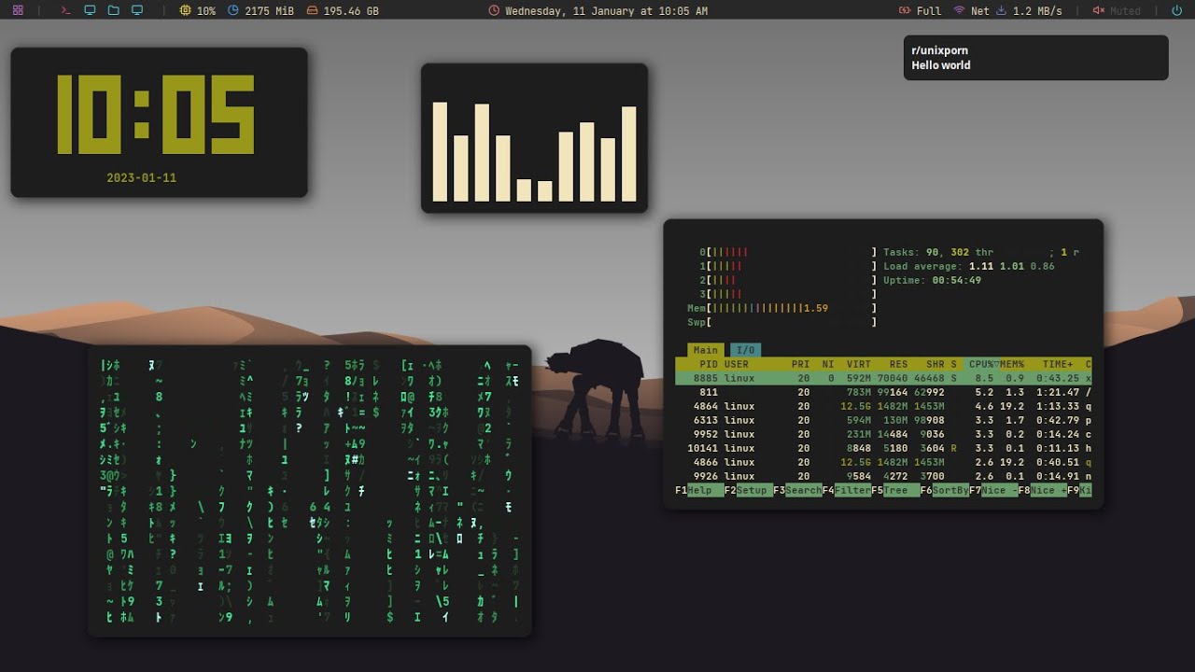This screenshot has height=672, width=1195.
Task: Click the battery icon beside Full
Action: click(x=904, y=11)
